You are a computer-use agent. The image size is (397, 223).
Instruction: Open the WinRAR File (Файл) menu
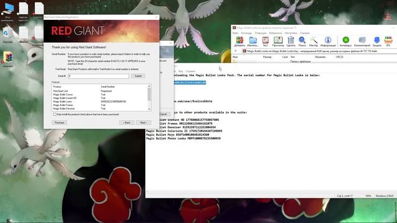[x=235, y=33]
